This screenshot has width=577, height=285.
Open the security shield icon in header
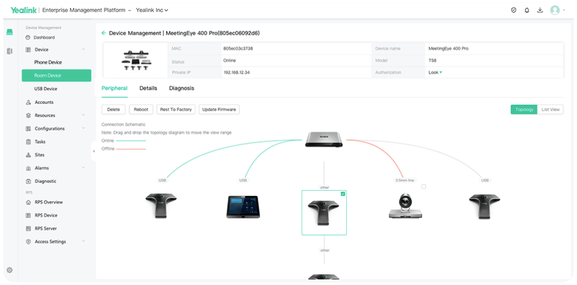pyautogui.click(x=514, y=10)
